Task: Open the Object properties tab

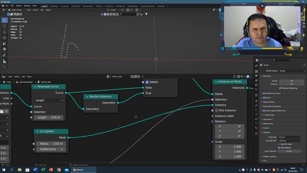Action: coord(256,101)
